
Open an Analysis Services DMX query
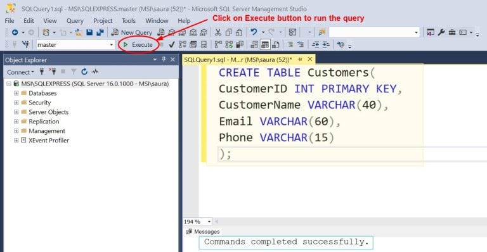coord(183,32)
